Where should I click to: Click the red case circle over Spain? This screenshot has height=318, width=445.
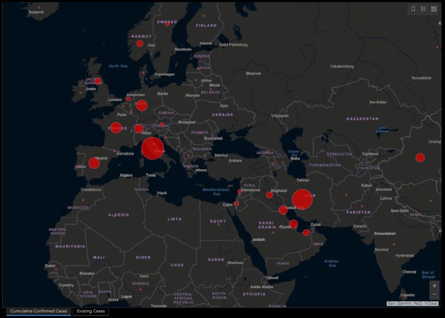(94, 163)
